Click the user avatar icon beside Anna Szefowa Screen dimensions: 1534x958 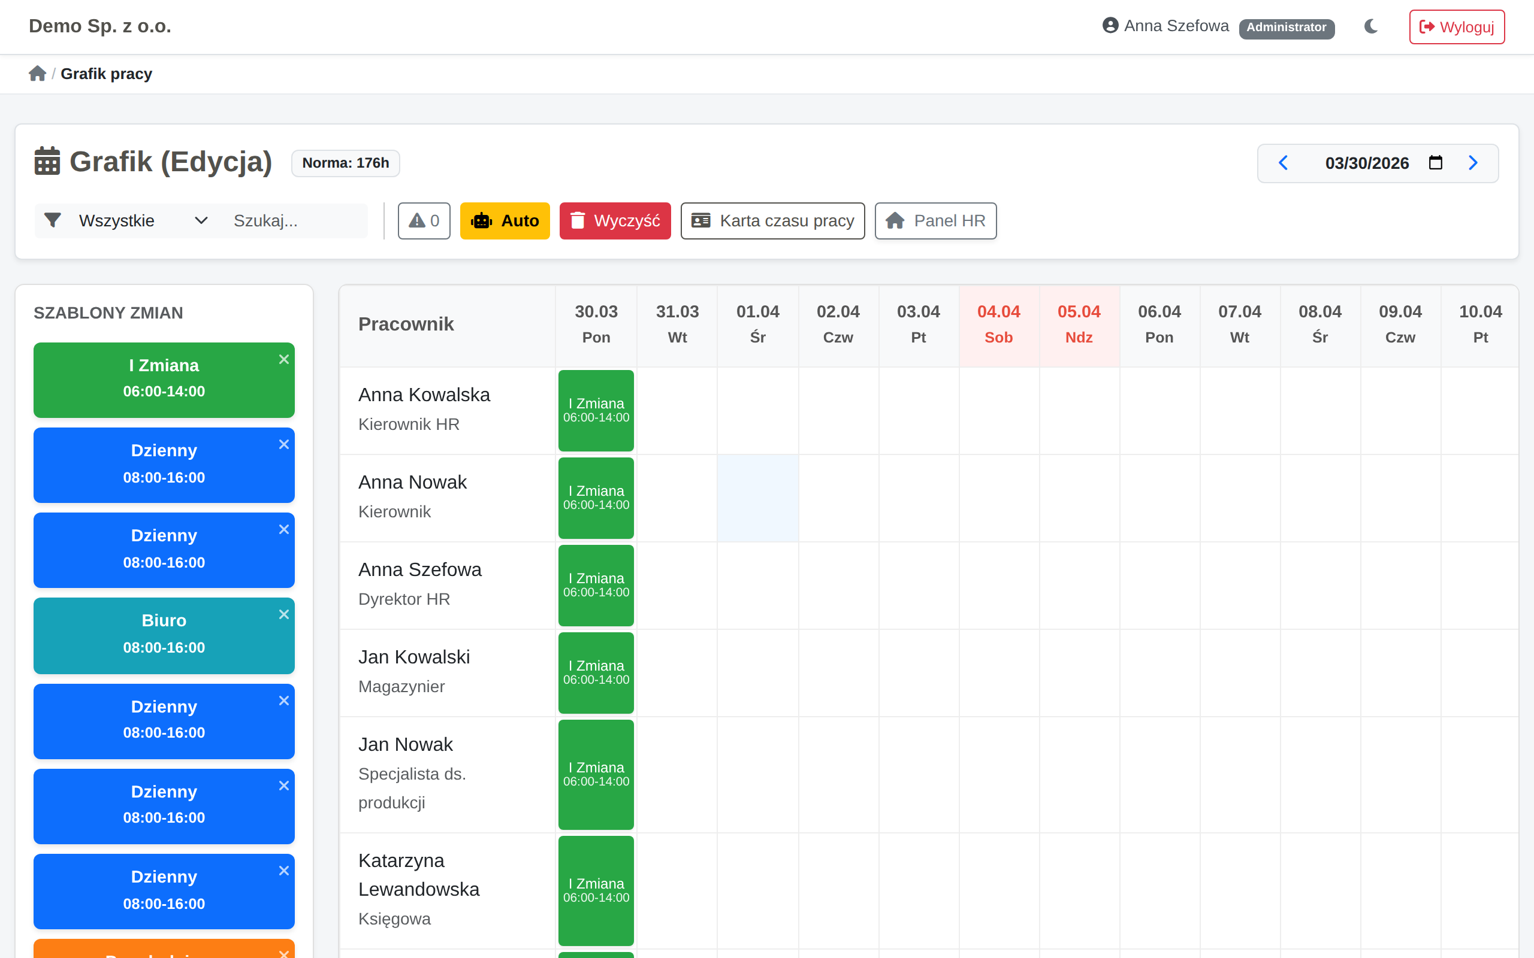(1110, 25)
